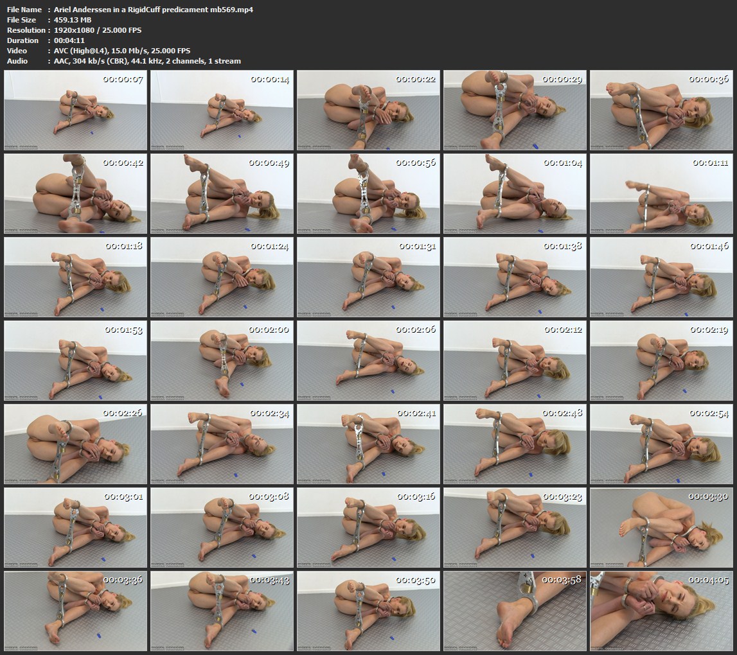Click the thumbnail timestamped 00:03:58
This screenshot has width=737, height=655.
[x=515, y=611]
